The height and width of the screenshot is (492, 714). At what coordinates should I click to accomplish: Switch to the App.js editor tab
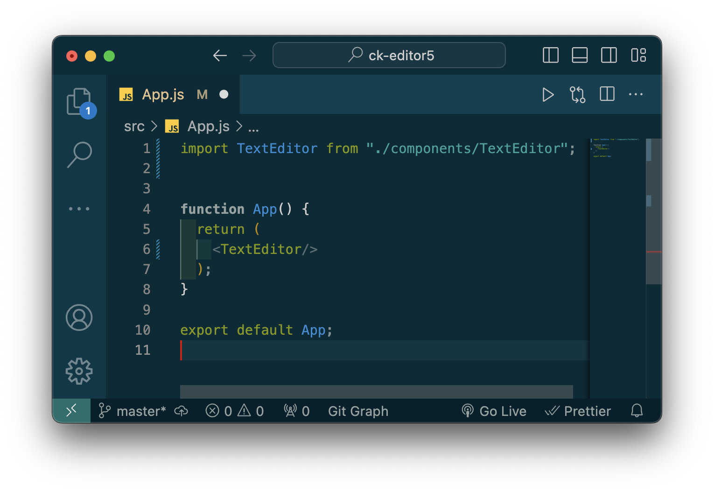(162, 94)
